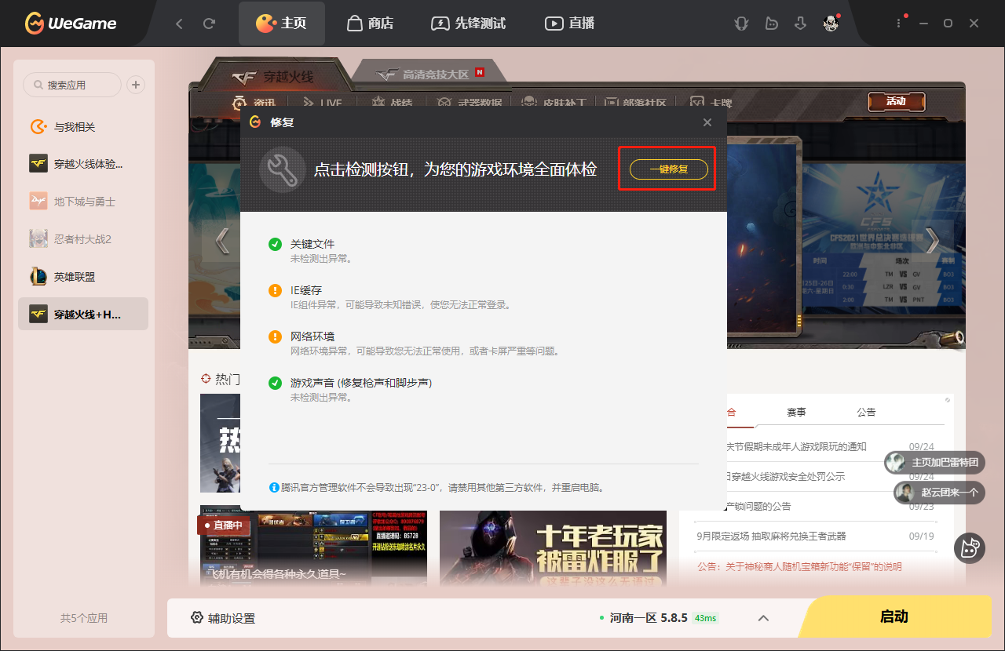1005x651 pixels.
Task: Open the chat mascot icon in title bar
Action: pyautogui.click(x=771, y=24)
